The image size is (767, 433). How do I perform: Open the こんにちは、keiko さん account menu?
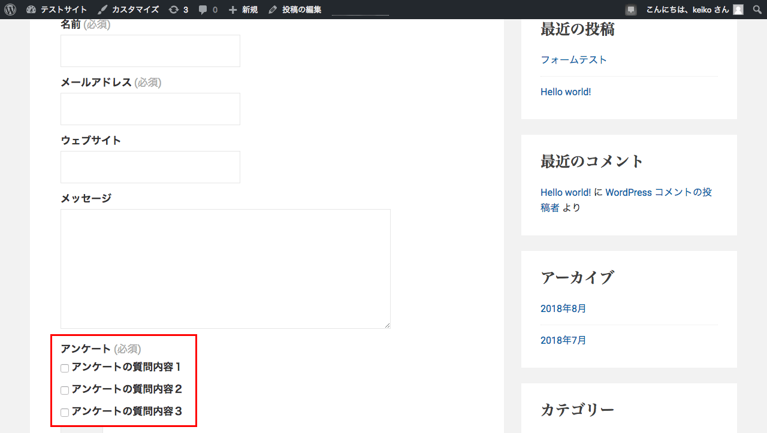point(687,10)
